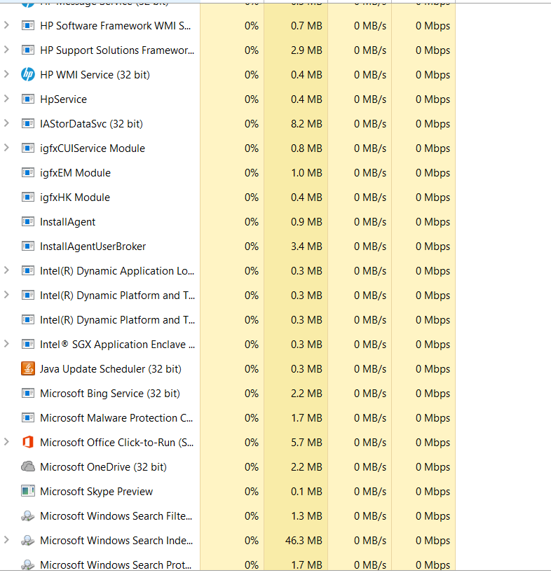Click the 2.9 MB memory value

tap(306, 50)
